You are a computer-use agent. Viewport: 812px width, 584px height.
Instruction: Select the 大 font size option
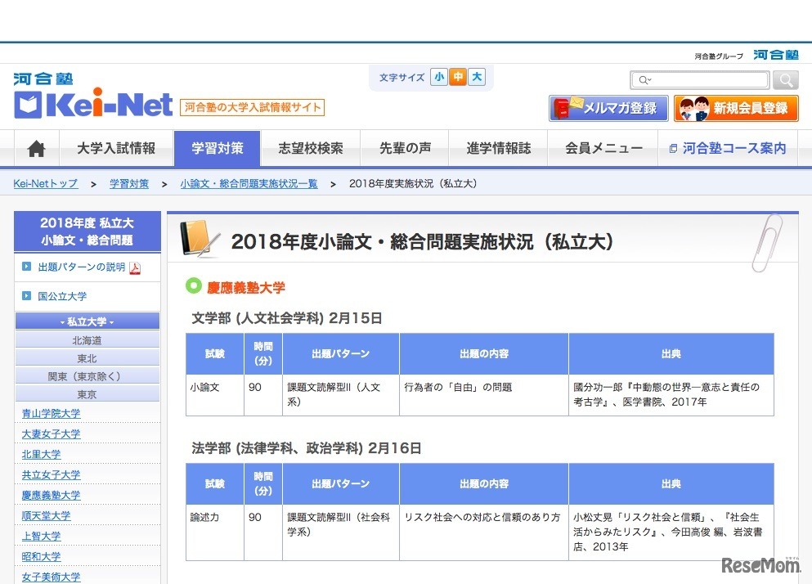pos(475,77)
